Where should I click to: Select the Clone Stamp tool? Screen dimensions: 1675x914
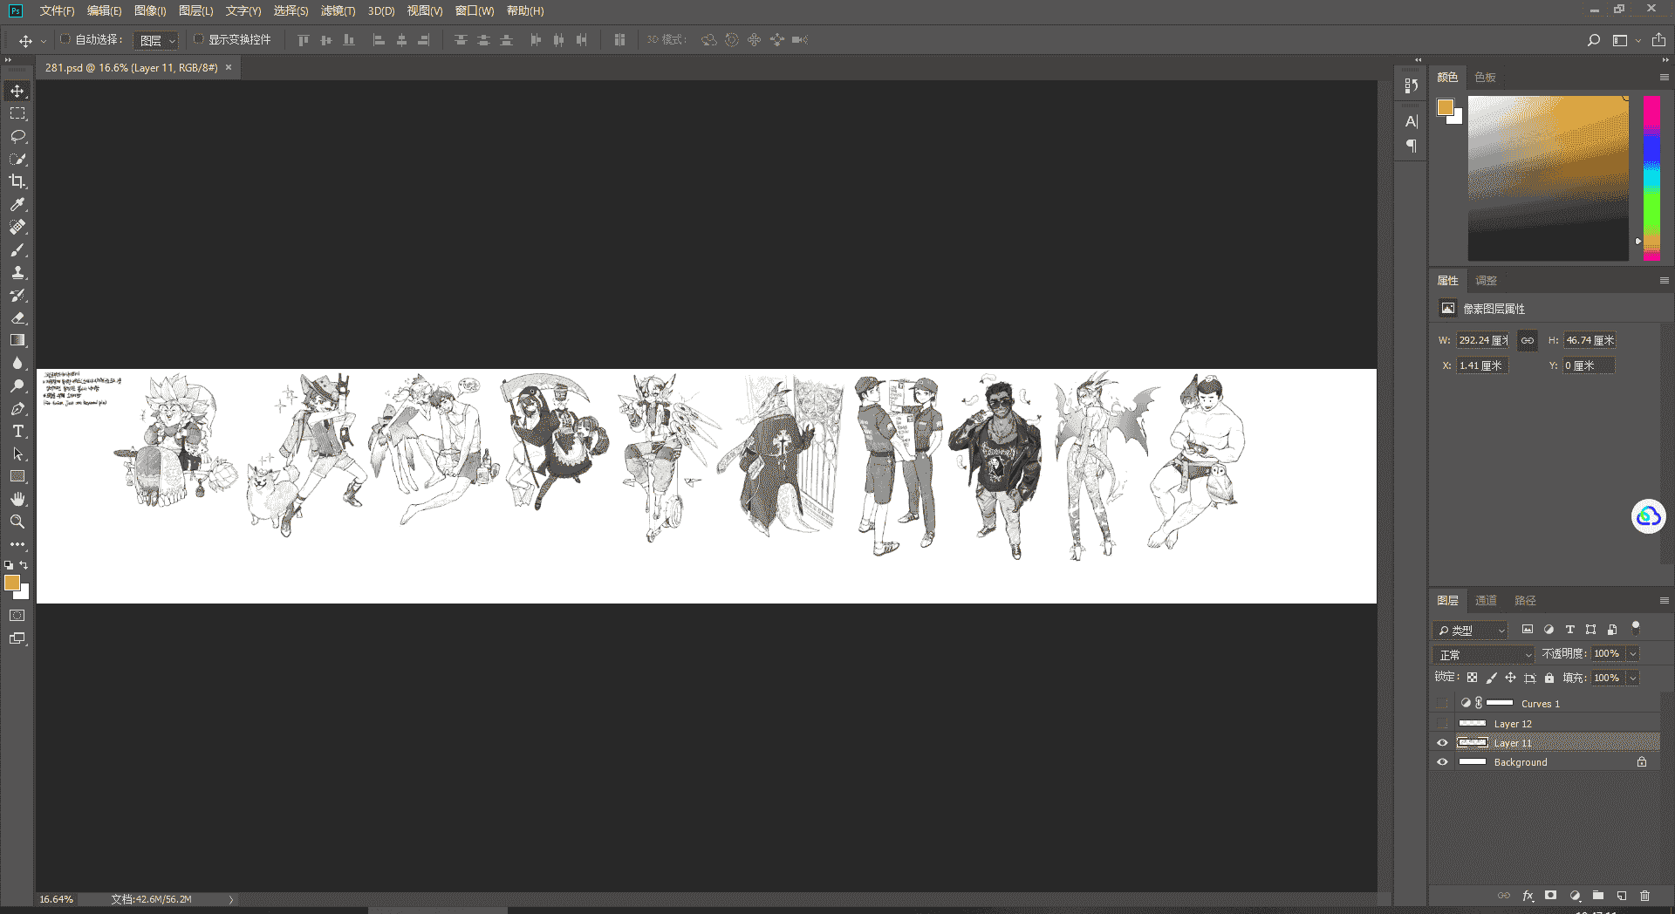point(17,272)
